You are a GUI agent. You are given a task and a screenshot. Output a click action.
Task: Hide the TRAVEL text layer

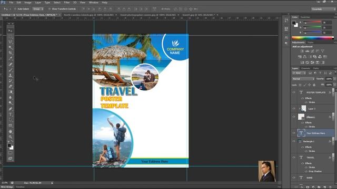[294, 157]
